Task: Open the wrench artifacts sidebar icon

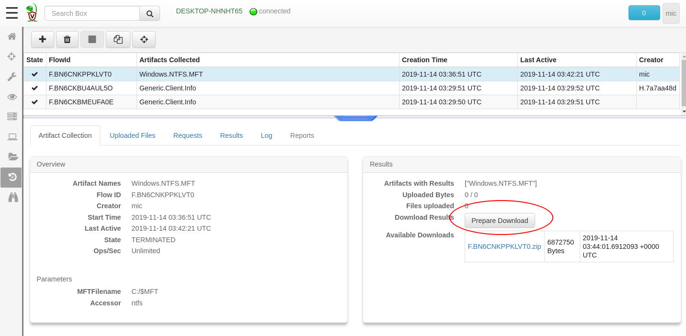Action: [x=12, y=77]
